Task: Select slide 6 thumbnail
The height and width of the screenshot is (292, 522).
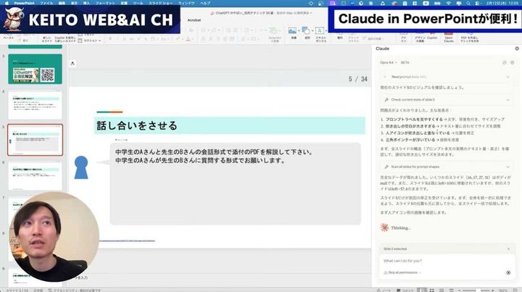Action: [35, 176]
